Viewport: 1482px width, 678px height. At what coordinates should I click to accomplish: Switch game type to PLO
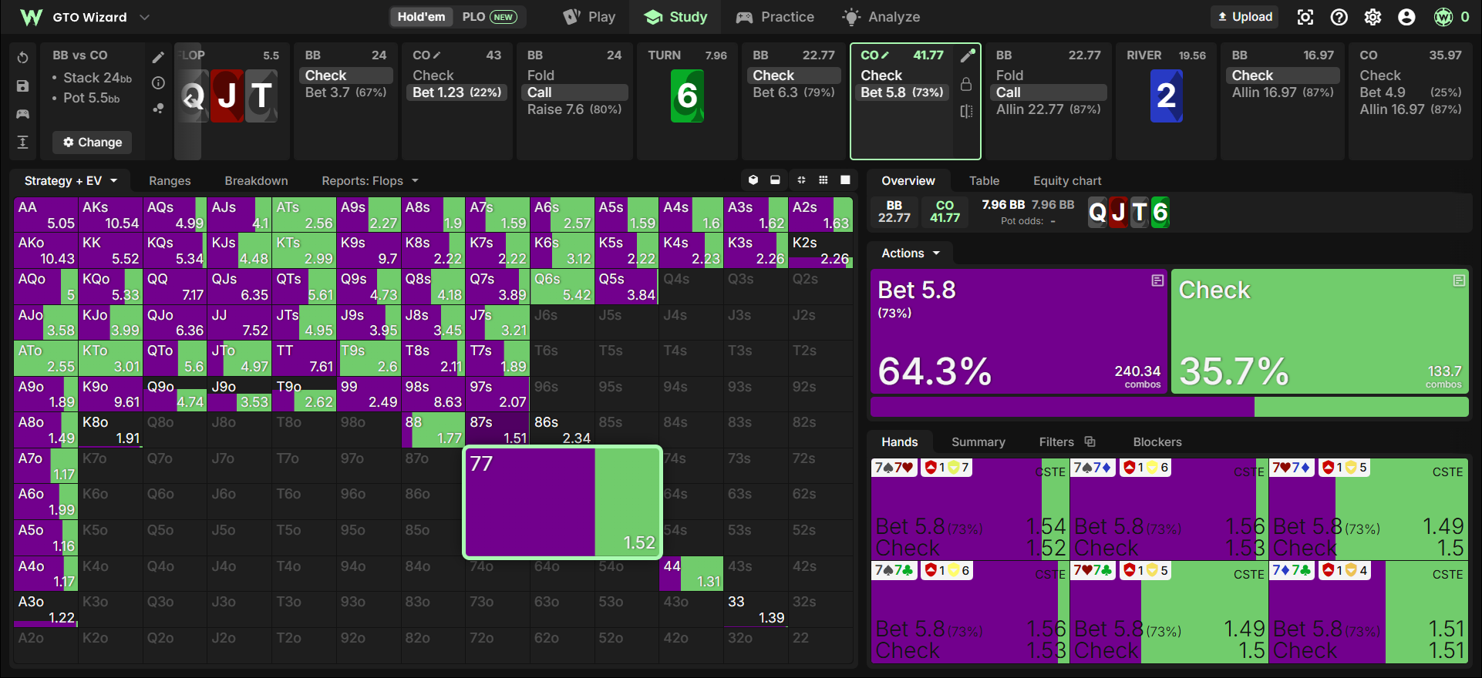(x=489, y=17)
